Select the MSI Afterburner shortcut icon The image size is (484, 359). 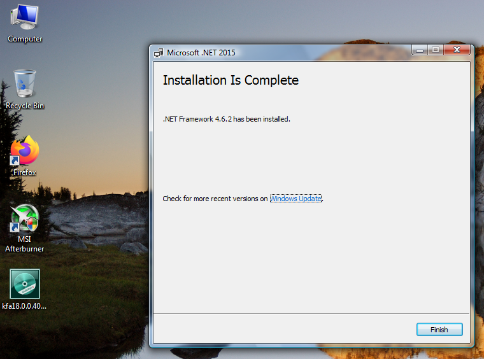[x=25, y=229]
